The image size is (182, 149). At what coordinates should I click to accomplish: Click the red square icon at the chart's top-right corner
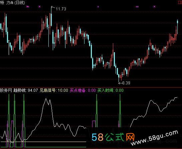click(x=180, y=2)
